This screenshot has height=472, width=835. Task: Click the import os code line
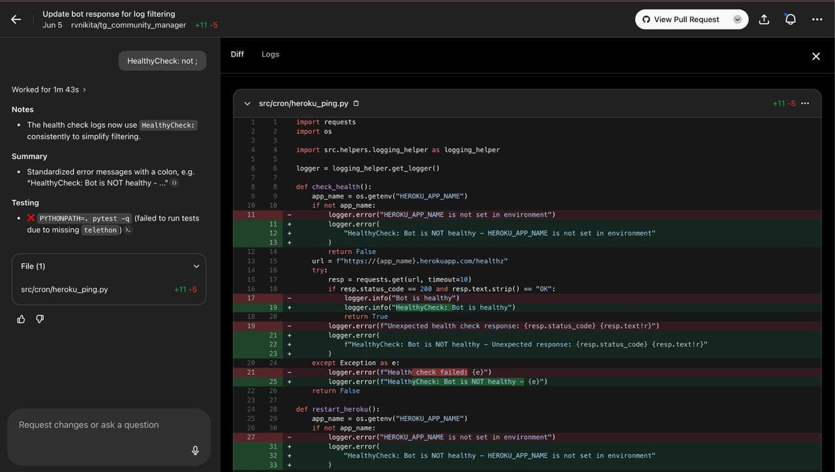pos(314,131)
